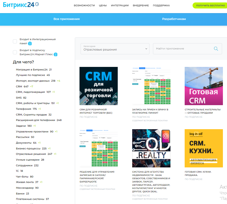227x204 pixels.
Task: Open info icon next to Битрикс24.Маркет Плюс
Action: (x=56, y=54)
